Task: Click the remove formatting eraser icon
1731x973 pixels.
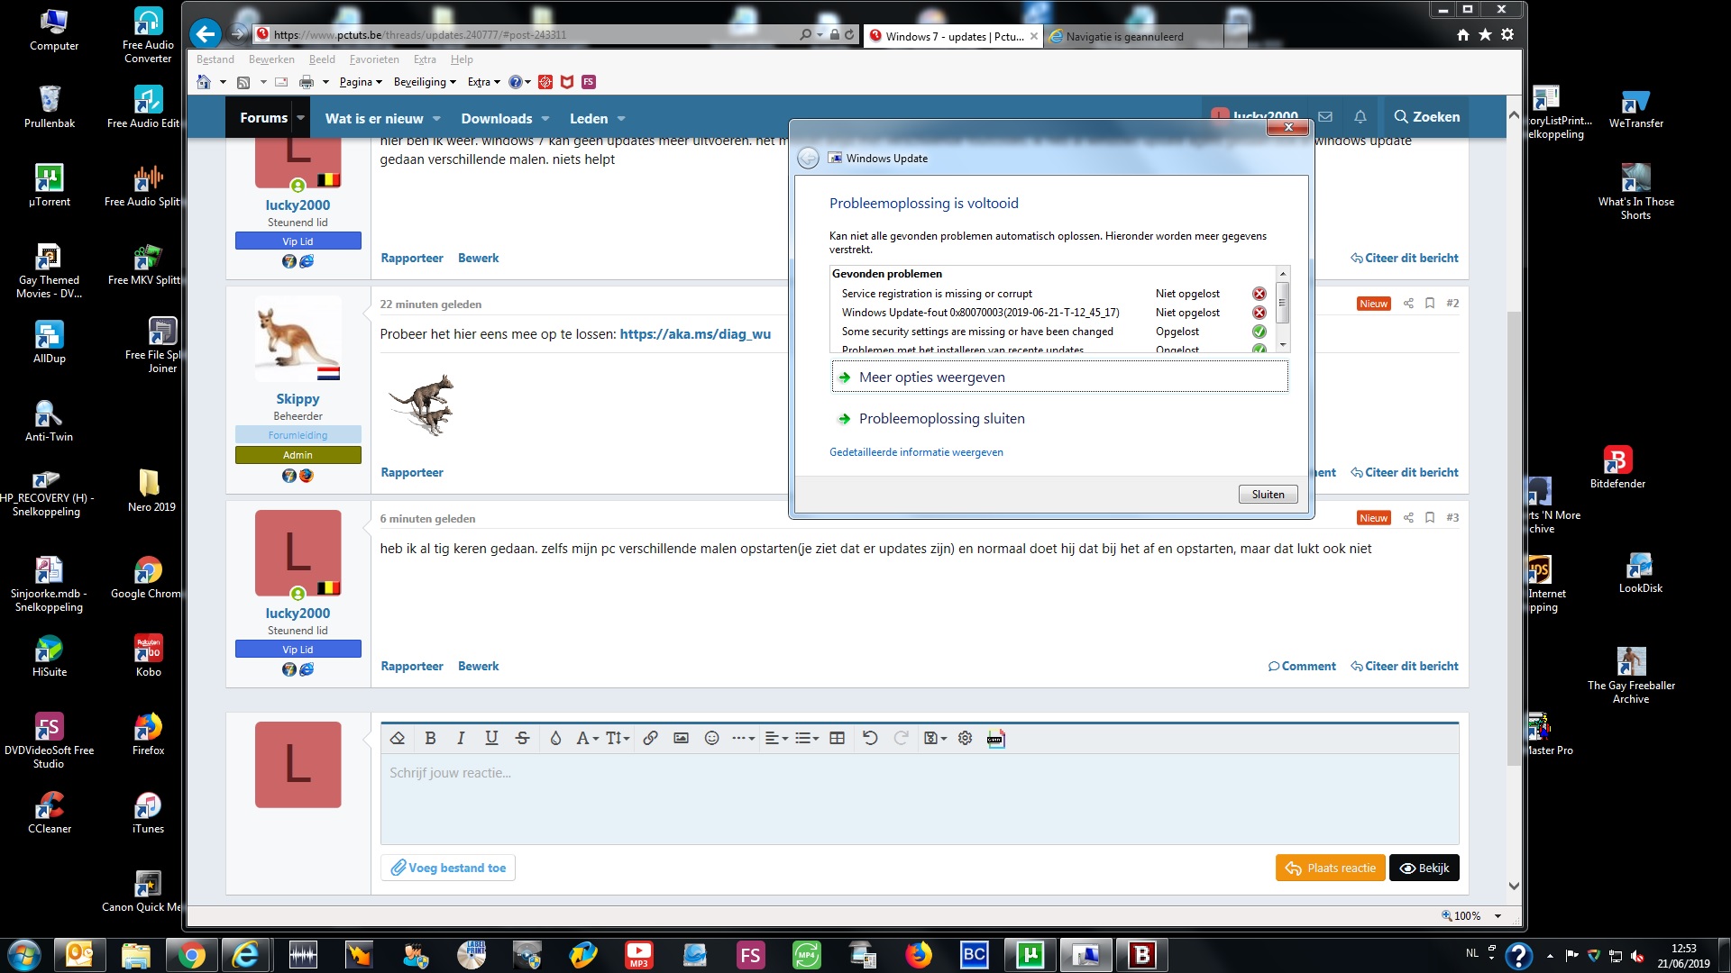Action: click(x=398, y=739)
